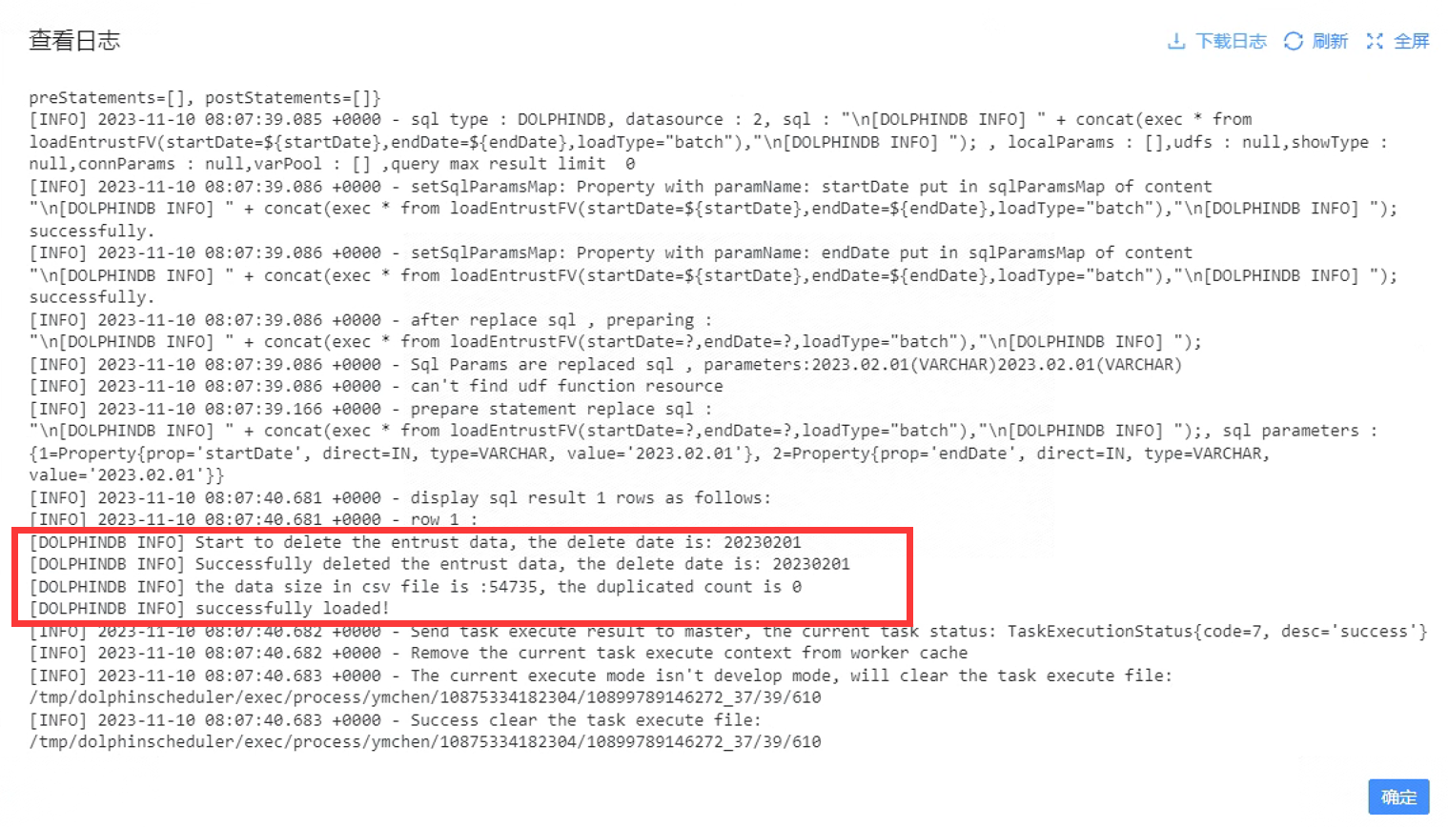Image resolution: width=1448 pixels, height=827 pixels.
Task: Click the 'Success clear the task execute file' line
Action: click(396, 720)
